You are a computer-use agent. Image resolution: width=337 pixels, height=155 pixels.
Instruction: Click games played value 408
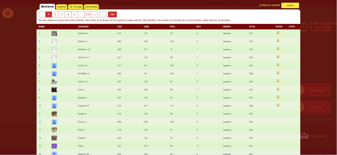pyautogui.click(x=119, y=122)
